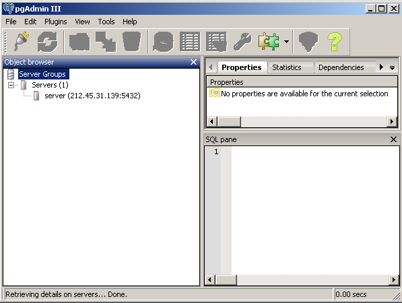Switch to the Dependencies tab
The height and width of the screenshot is (303, 402).
pos(341,67)
